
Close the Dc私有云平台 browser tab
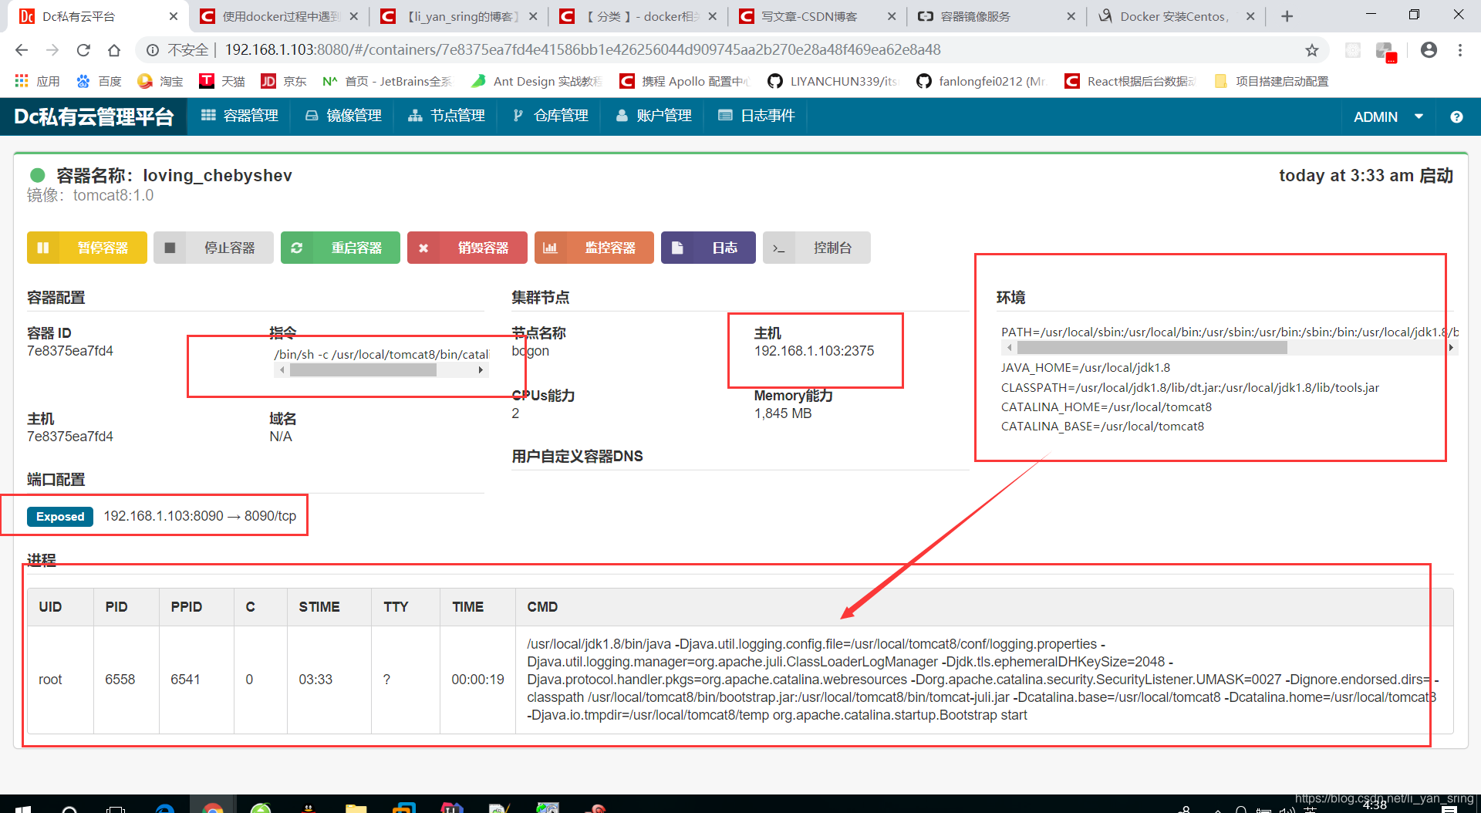173,16
